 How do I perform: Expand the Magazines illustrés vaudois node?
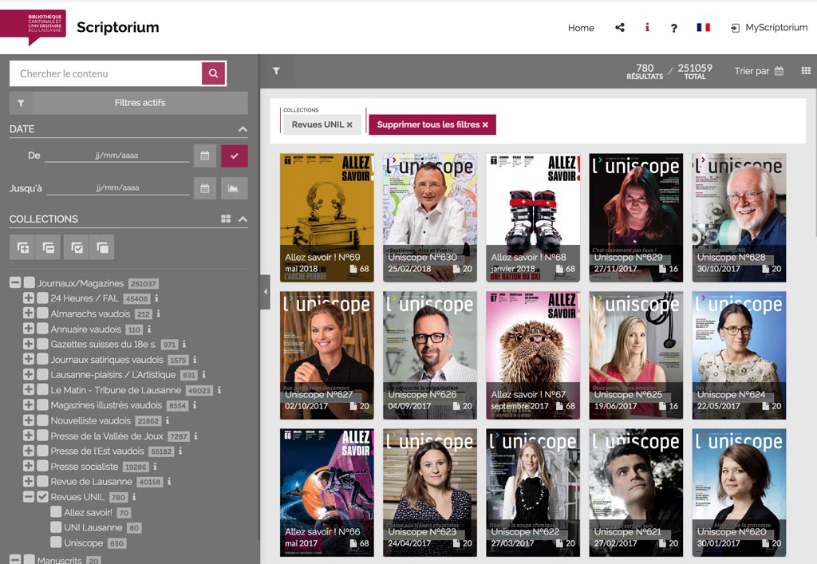pyautogui.click(x=29, y=405)
